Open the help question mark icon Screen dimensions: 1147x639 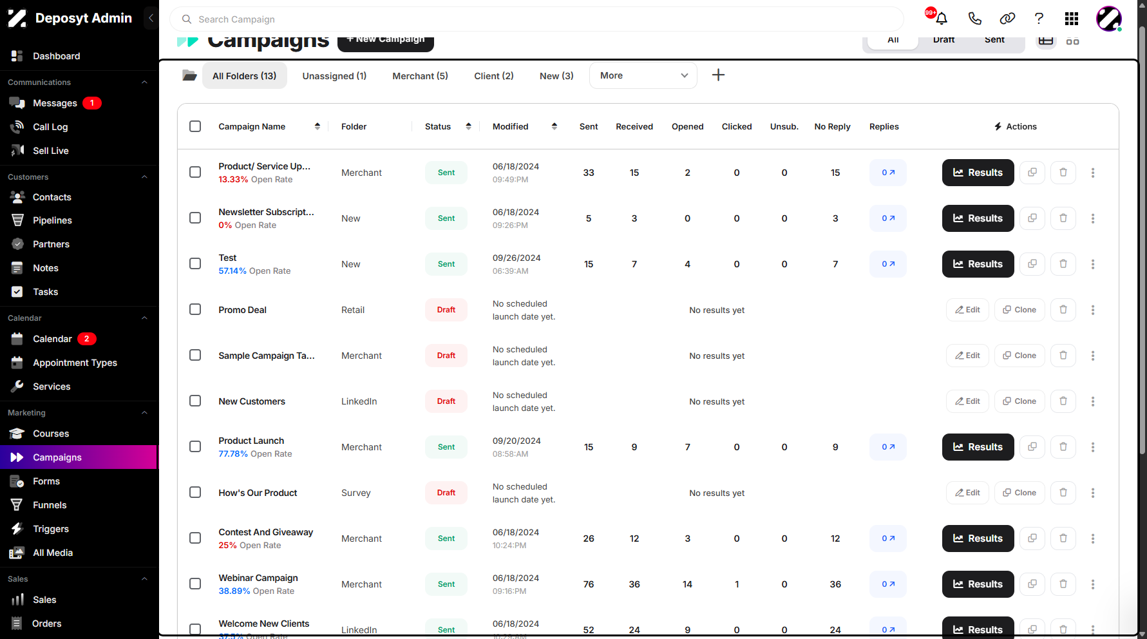(x=1039, y=19)
